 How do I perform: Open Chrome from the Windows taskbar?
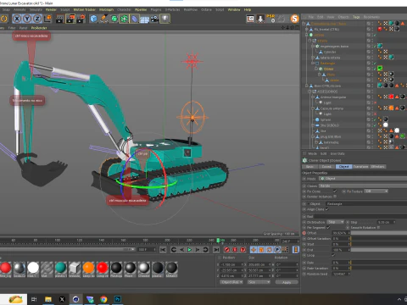tap(103, 299)
